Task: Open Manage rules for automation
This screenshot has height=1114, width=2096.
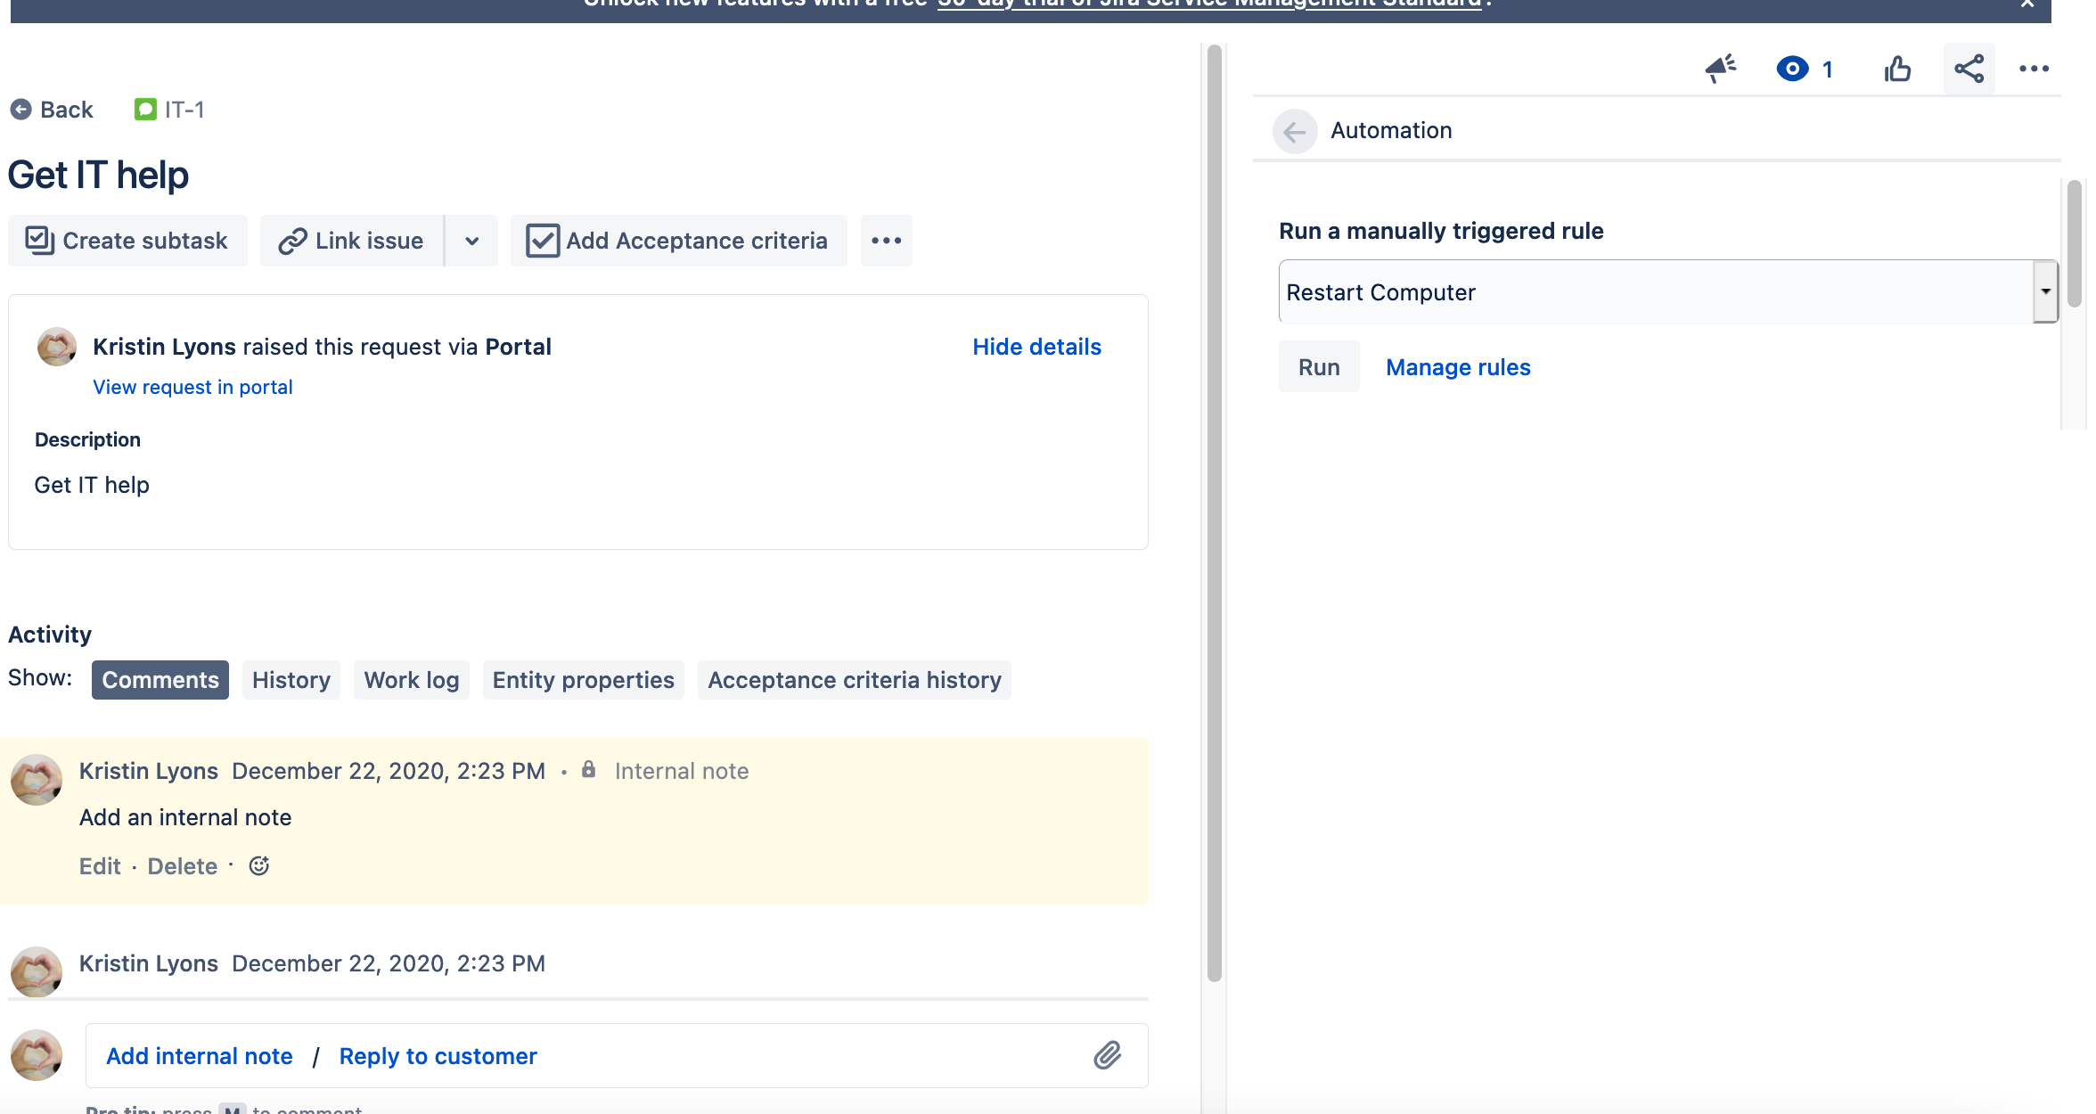Action: (x=1458, y=366)
